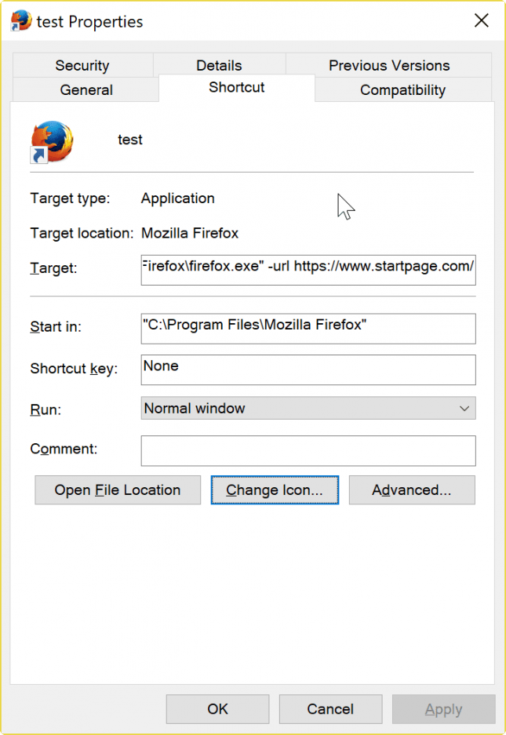Click the Shortcut key field showing None
Viewport: 506px width, 735px height.
point(308,369)
